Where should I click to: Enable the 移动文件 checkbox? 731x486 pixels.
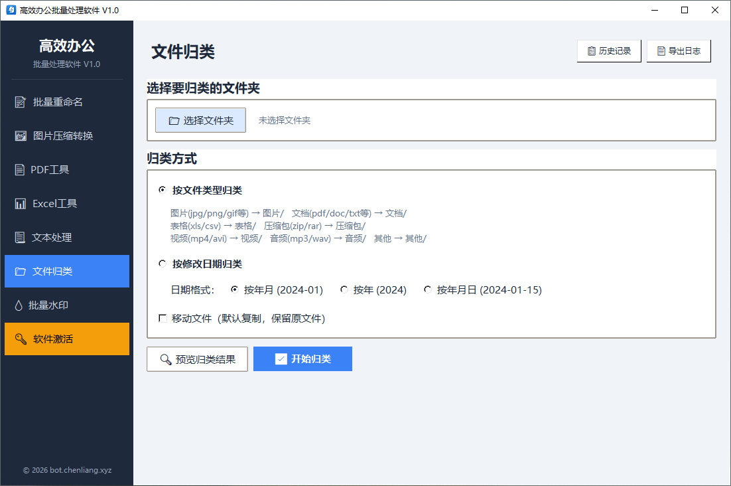[163, 319]
